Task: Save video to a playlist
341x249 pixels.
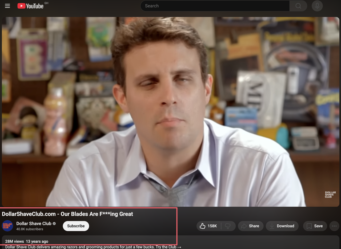Action: (x=315, y=226)
